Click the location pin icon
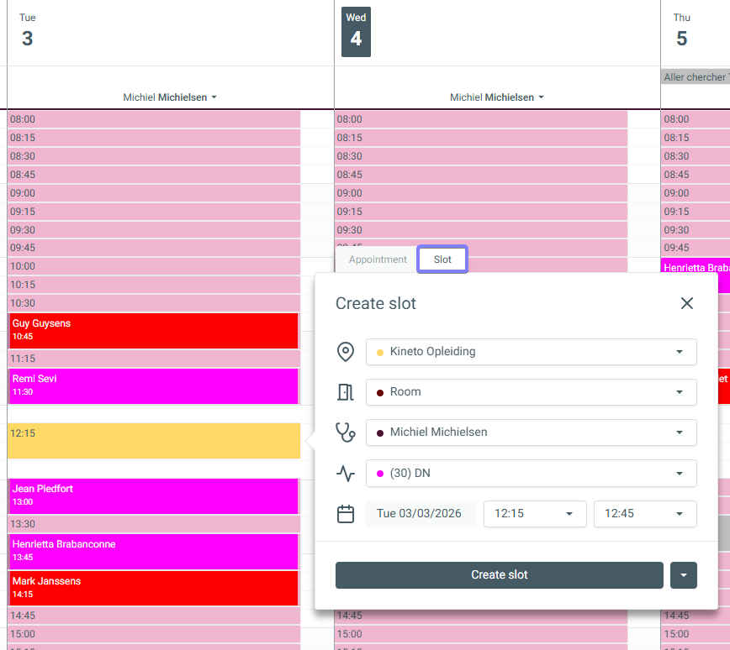The width and height of the screenshot is (730, 650). click(345, 352)
